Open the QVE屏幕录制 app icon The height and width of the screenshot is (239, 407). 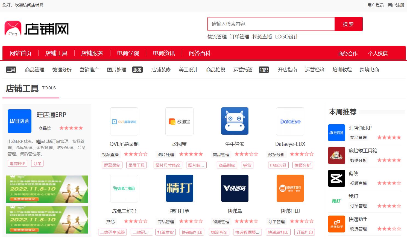coord(124,121)
